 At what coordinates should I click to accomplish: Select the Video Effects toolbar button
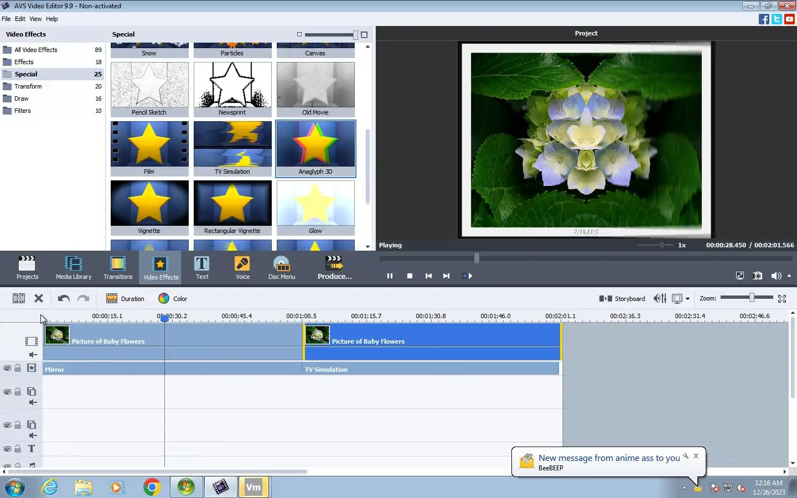pyautogui.click(x=161, y=267)
